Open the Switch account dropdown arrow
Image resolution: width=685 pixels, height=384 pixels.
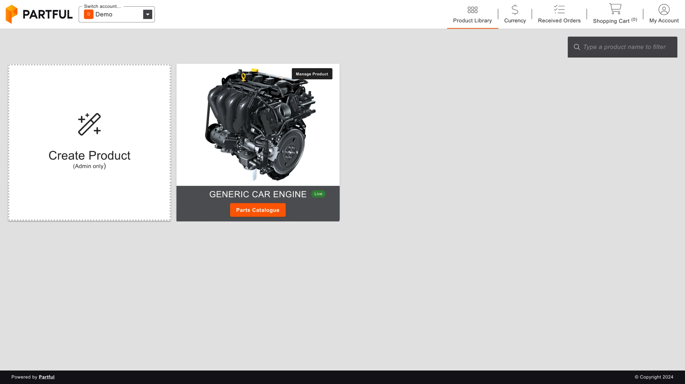[148, 14]
